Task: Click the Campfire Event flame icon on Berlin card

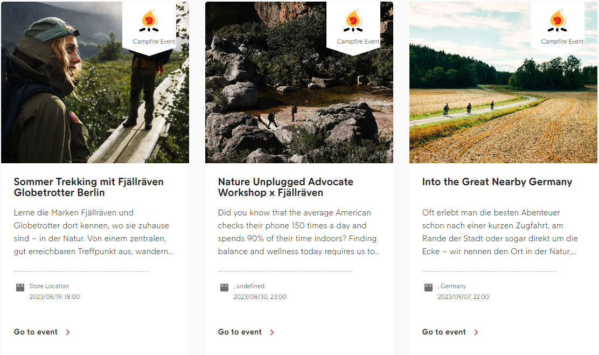Action: coord(149,20)
